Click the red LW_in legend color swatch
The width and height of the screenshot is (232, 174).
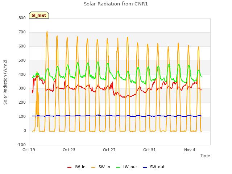[69, 167]
